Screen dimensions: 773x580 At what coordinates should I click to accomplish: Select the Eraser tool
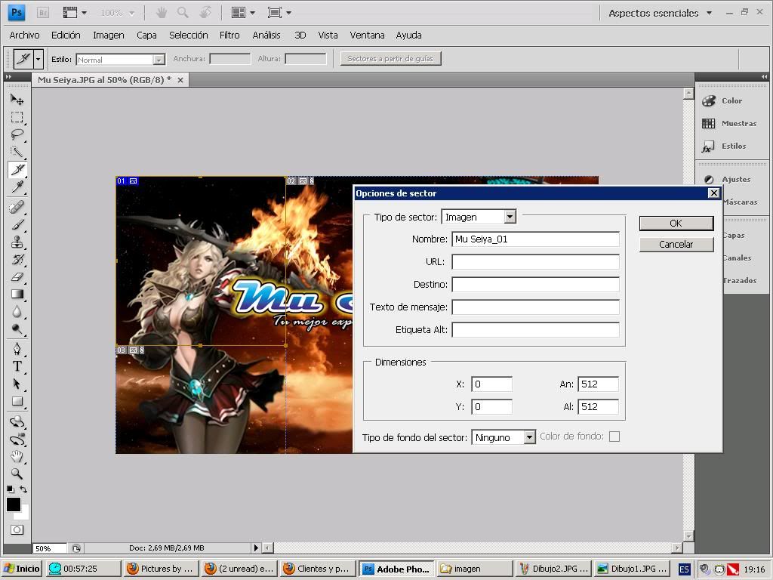coord(17,276)
